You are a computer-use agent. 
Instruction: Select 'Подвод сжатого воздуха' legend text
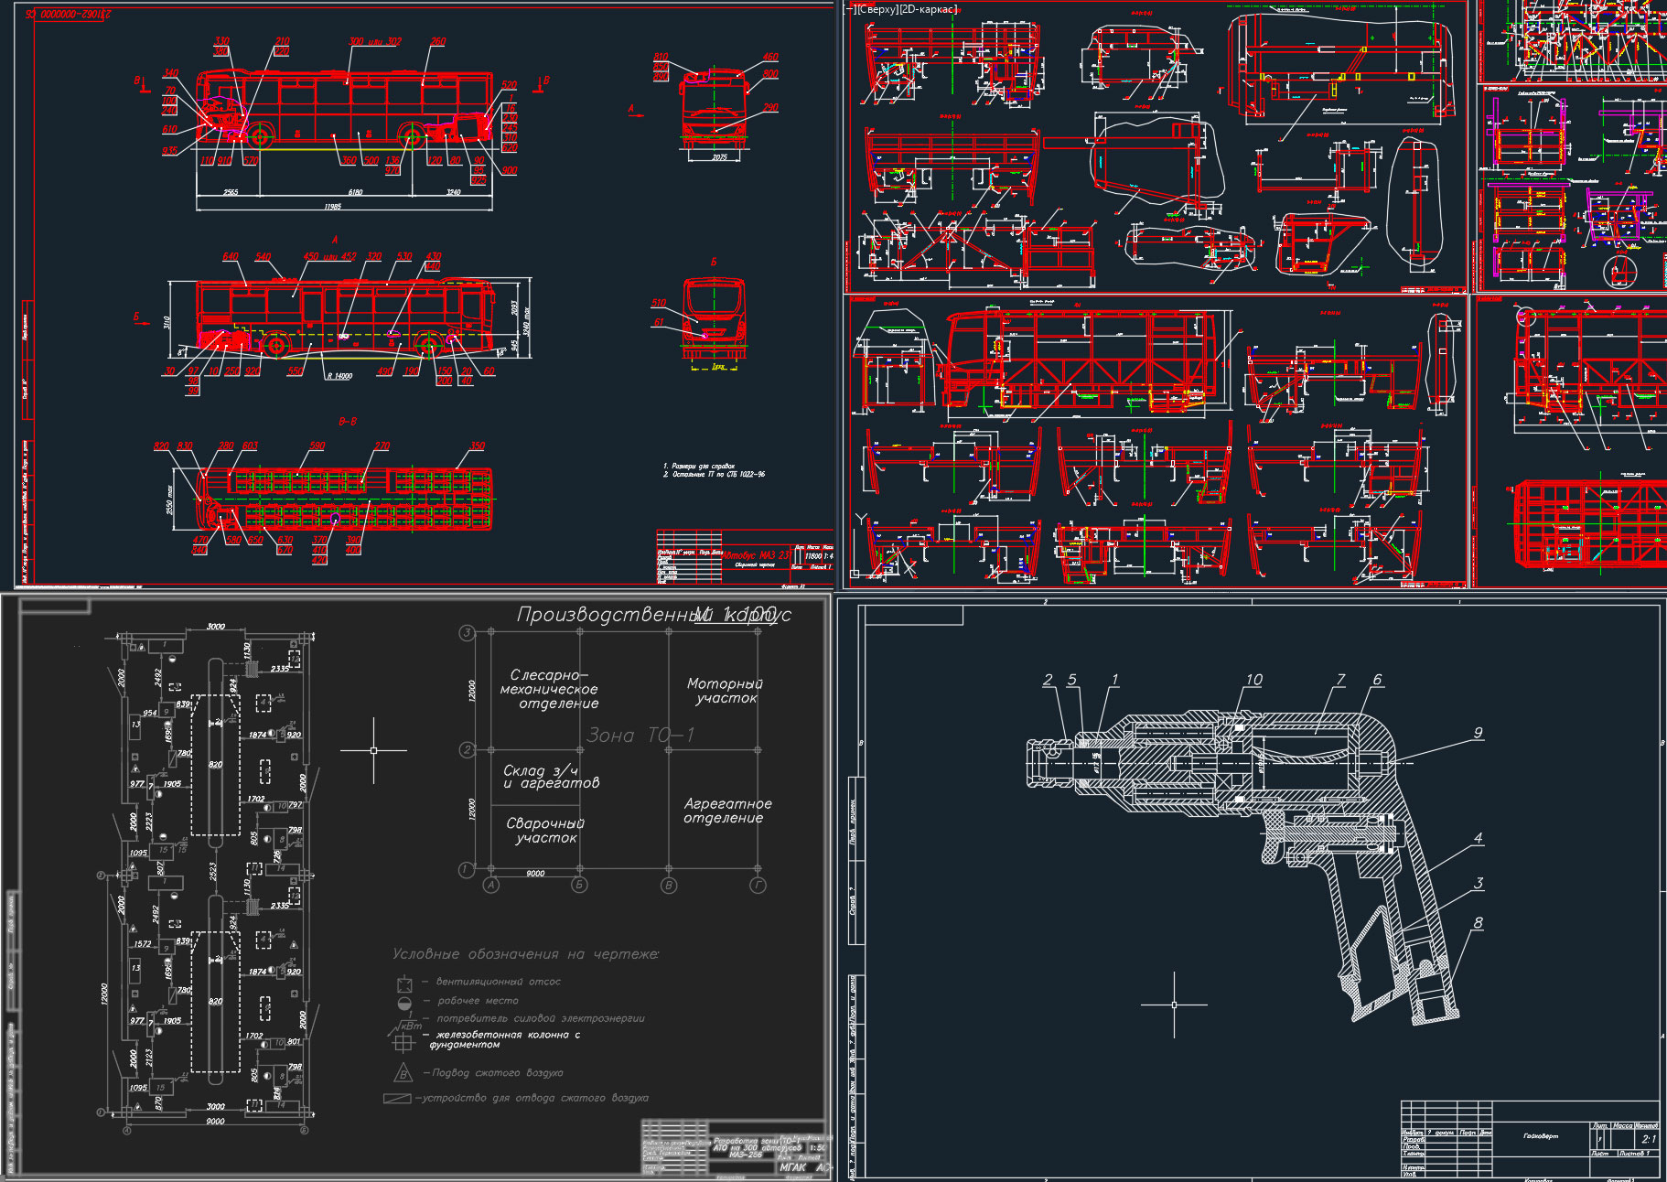tap(497, 1072)
